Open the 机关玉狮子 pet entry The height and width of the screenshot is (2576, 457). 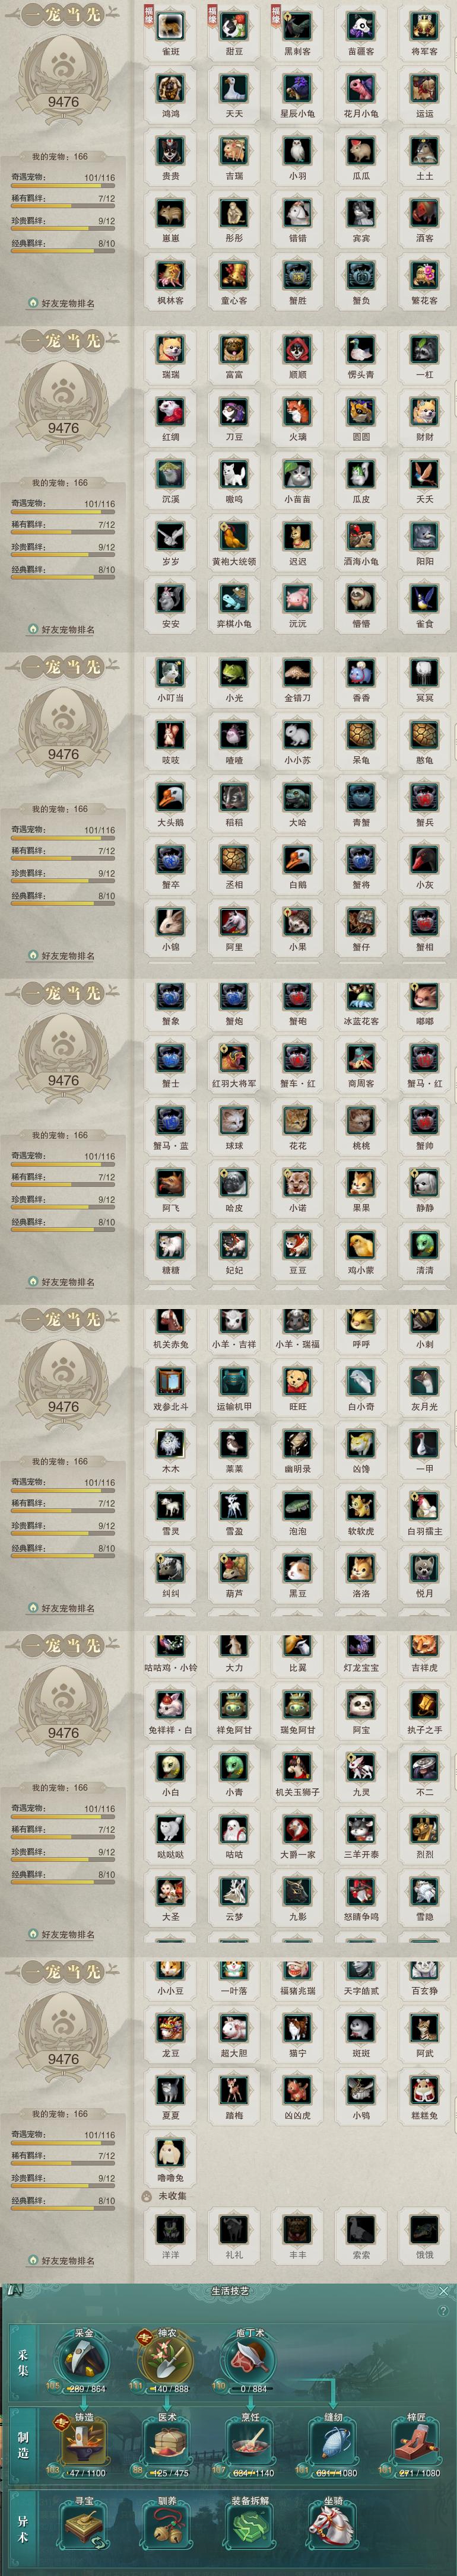point(297,1767)
